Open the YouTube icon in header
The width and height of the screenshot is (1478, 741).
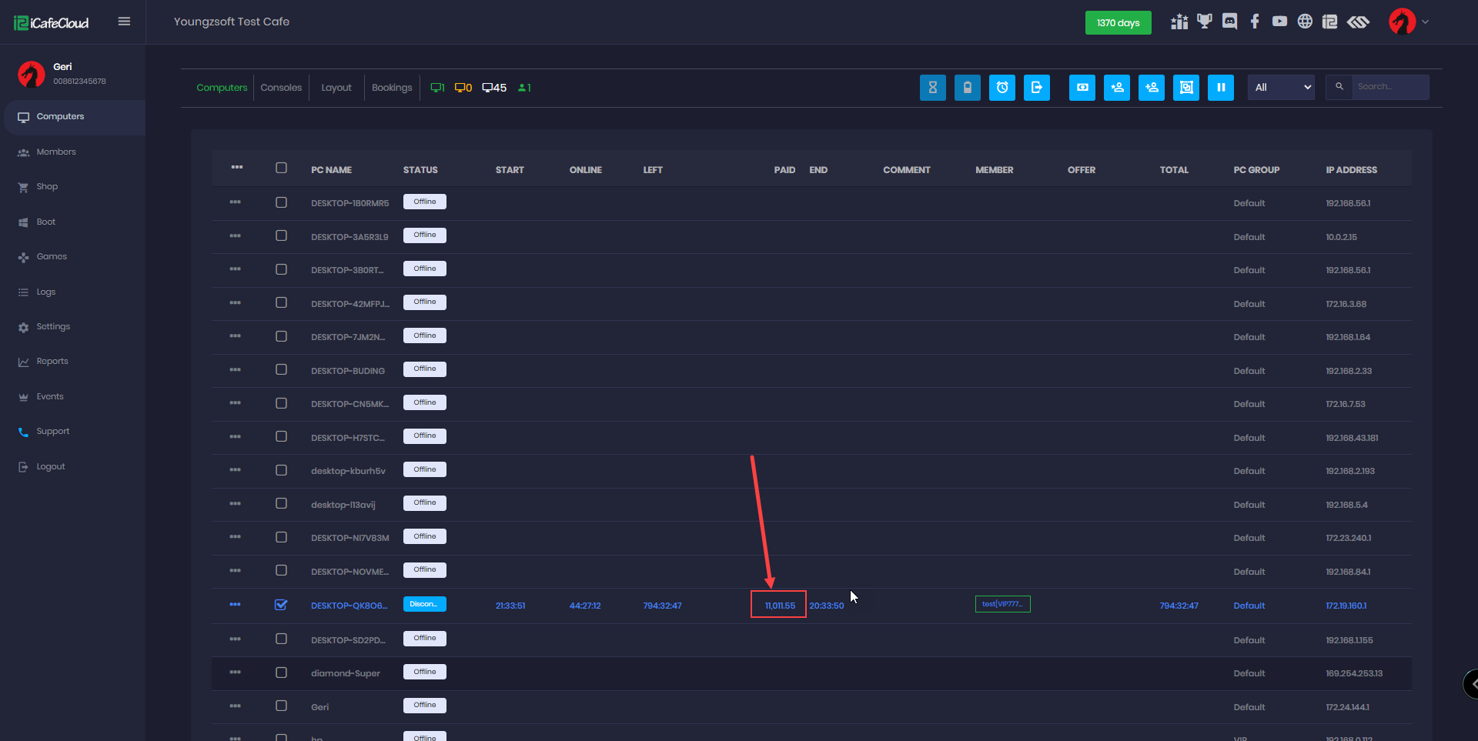[1279, 22]
